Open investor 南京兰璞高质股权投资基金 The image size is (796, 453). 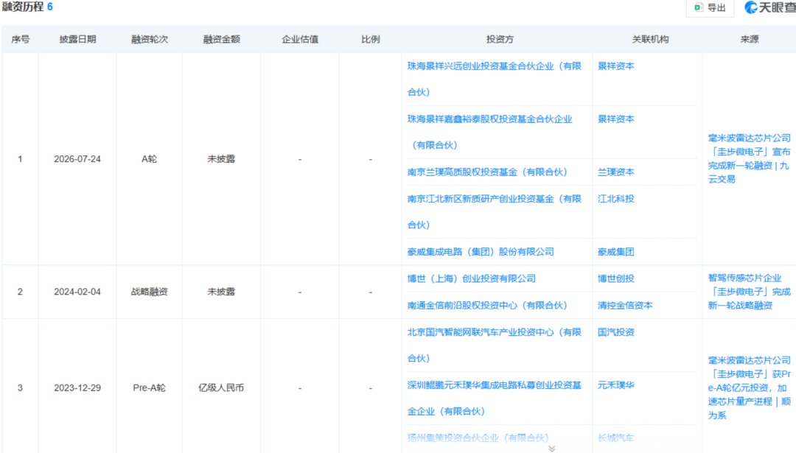(487, 172)
